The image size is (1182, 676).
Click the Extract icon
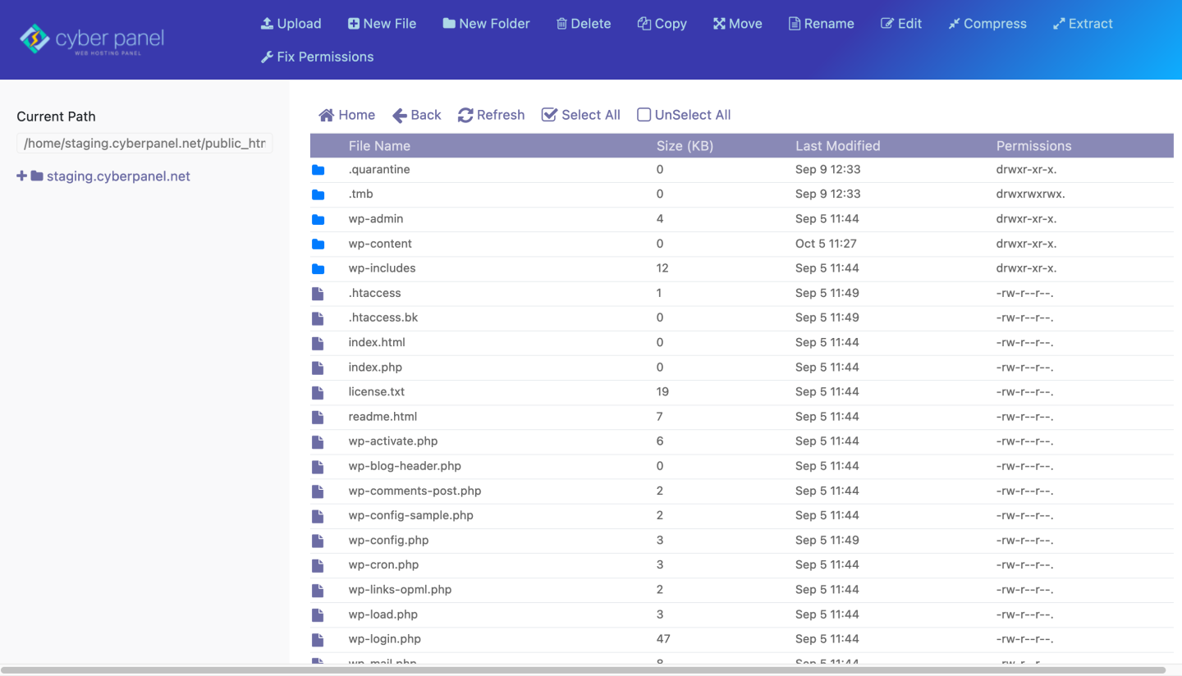coord(1058,23)
